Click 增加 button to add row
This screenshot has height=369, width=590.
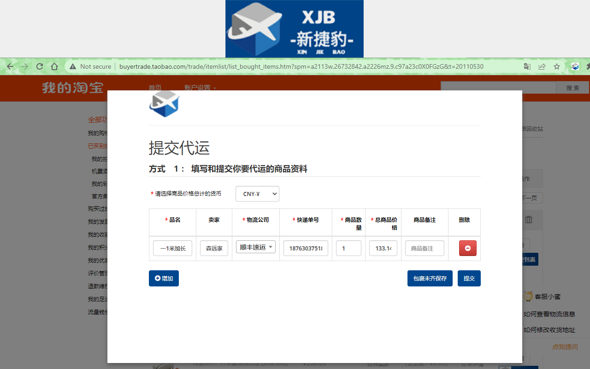coord(164,279)
